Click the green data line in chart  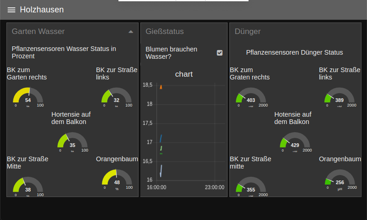161,148
